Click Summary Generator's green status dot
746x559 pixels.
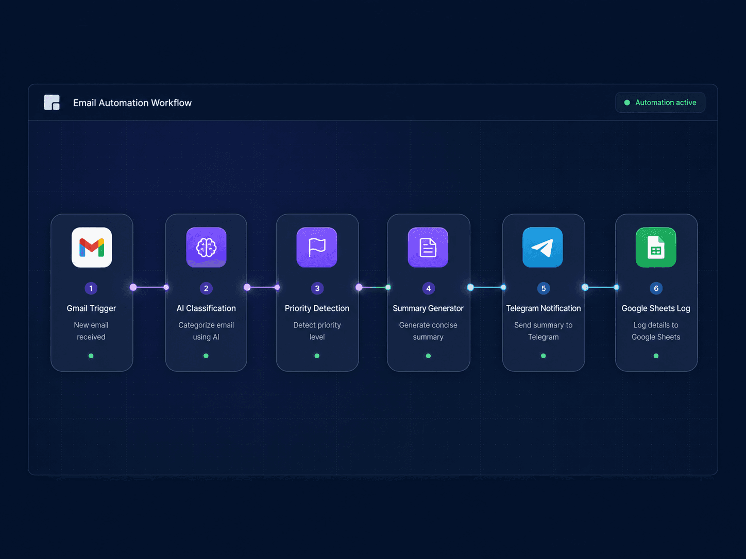(x=428, y=356)
